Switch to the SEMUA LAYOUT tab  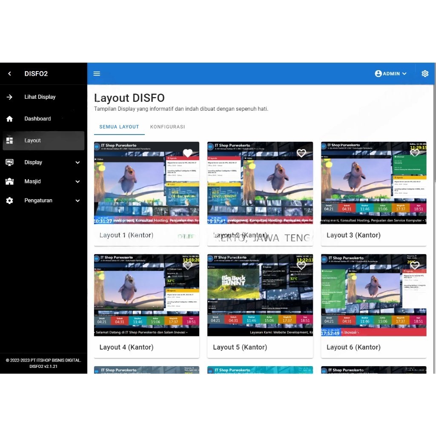119,127
